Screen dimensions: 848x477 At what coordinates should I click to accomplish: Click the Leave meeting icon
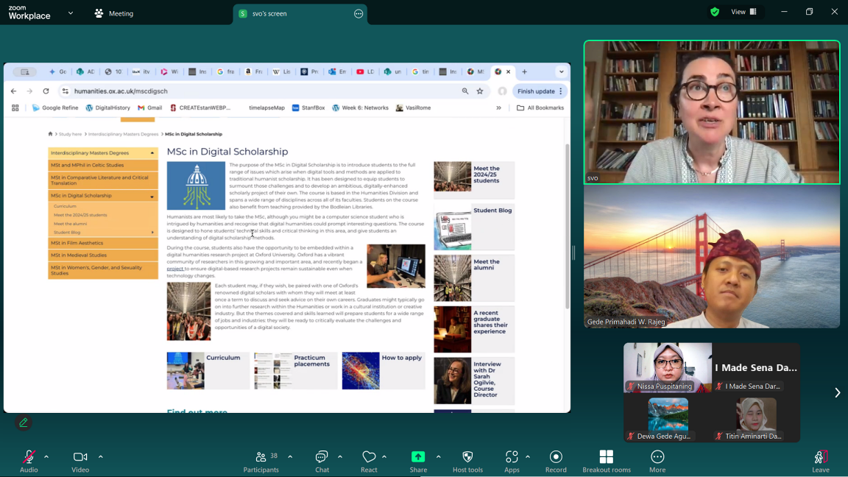tap(821, 457)
